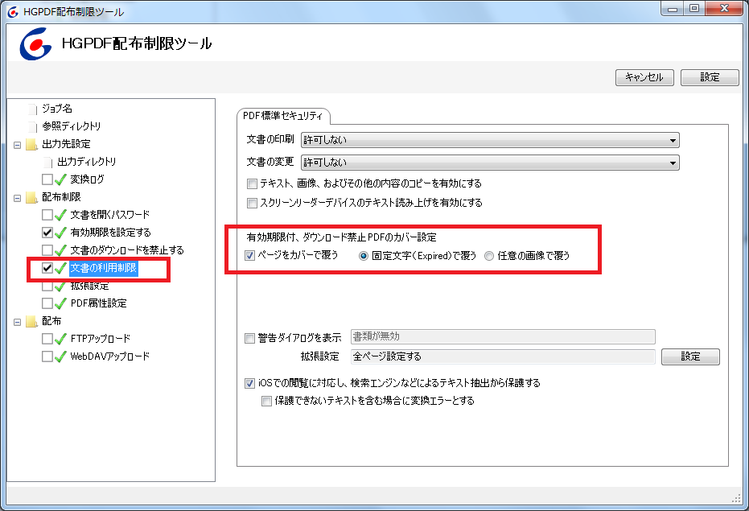Click the 全ページ設定する field

coord(503,356)
